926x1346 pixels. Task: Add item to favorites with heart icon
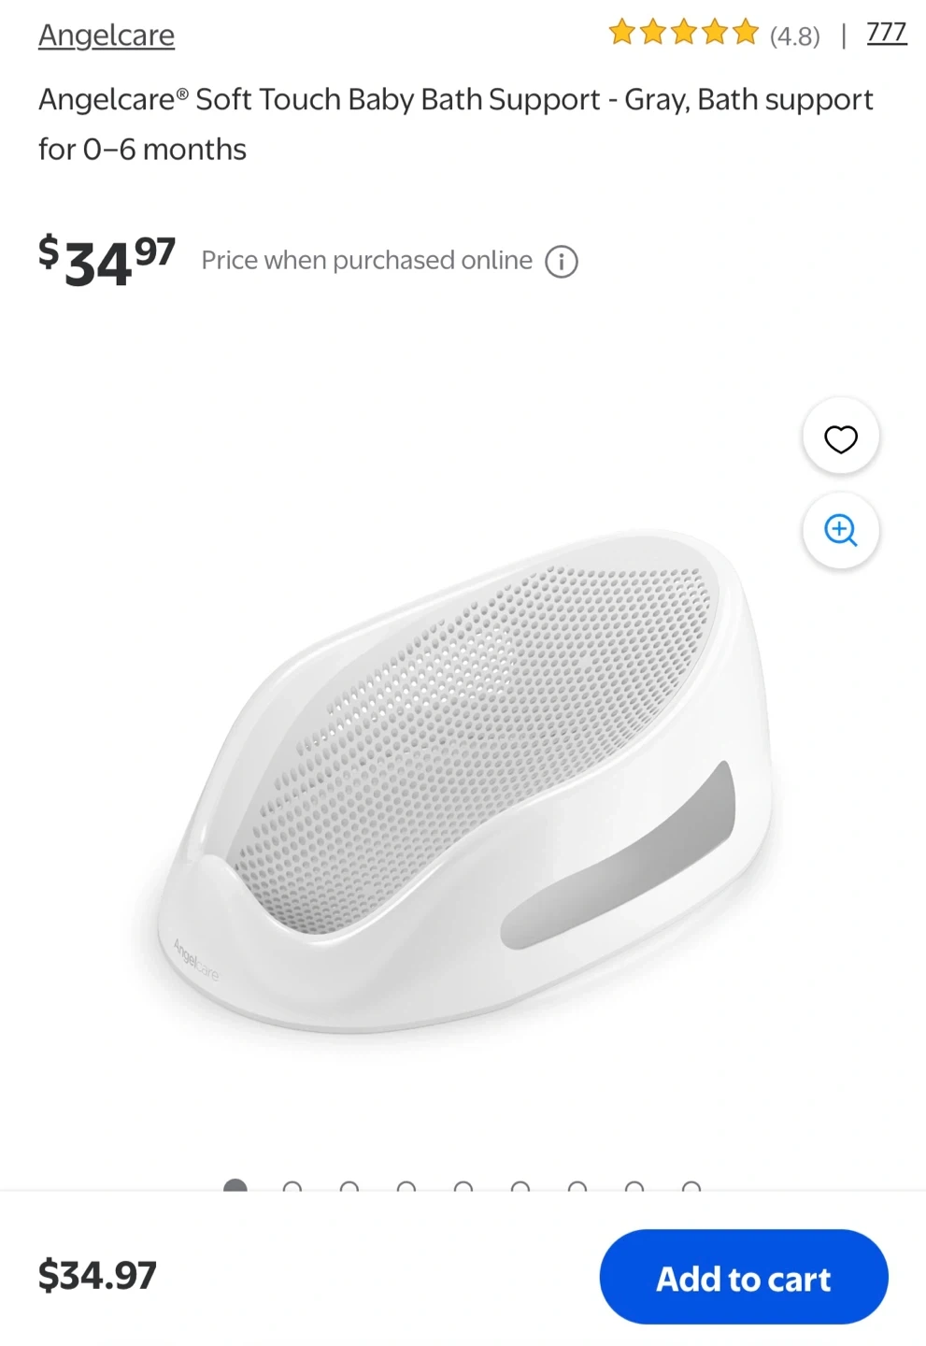(x=840, y=437)
